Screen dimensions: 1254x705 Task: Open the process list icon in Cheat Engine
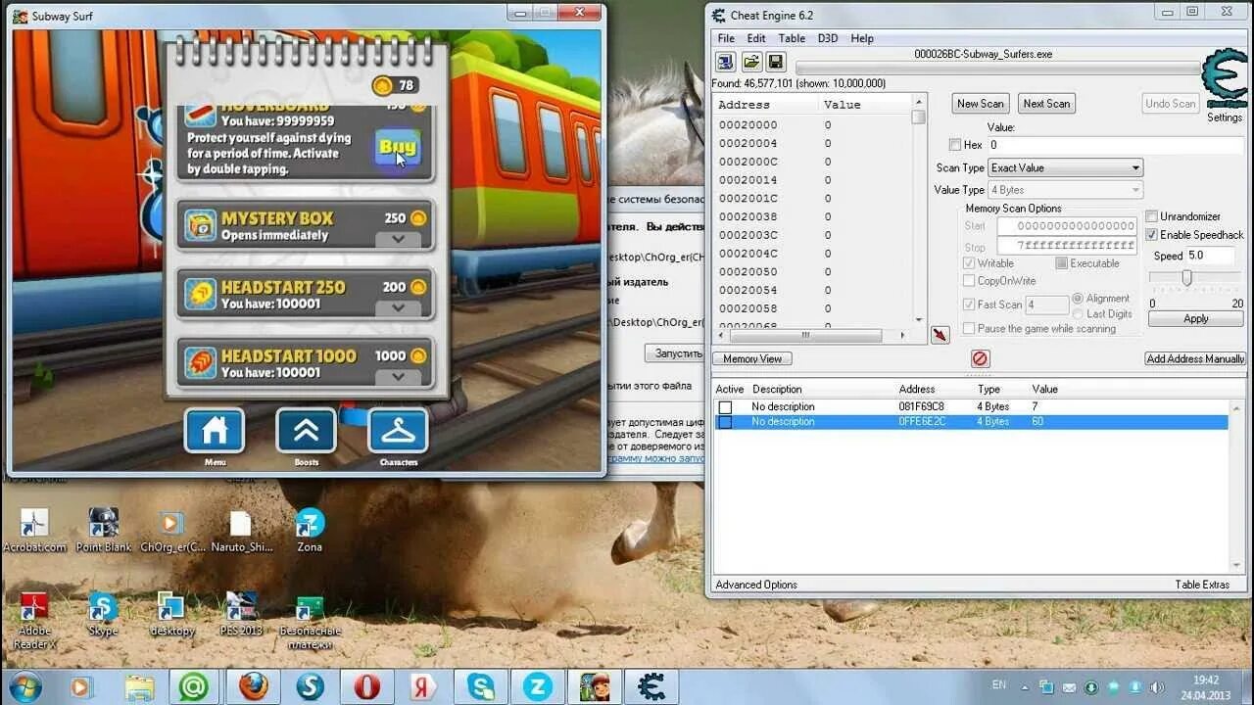[x=726, y=62]
